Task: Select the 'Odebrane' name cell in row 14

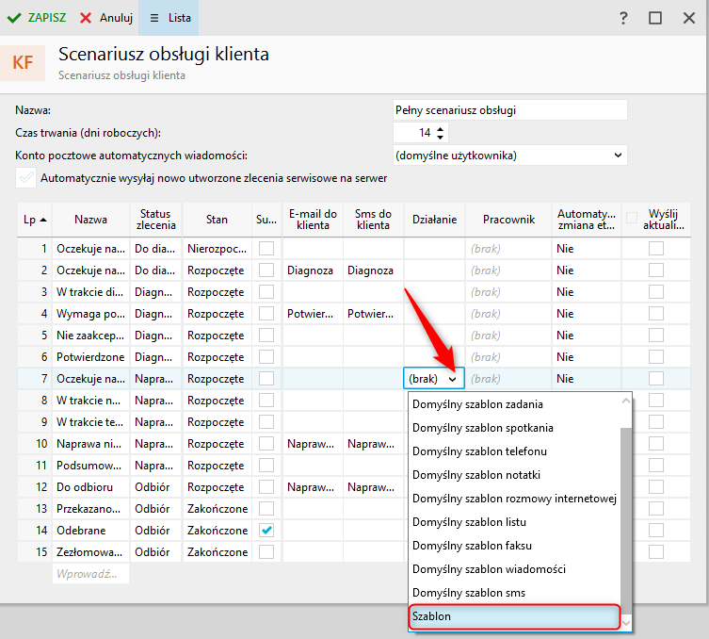Action: 91,530
